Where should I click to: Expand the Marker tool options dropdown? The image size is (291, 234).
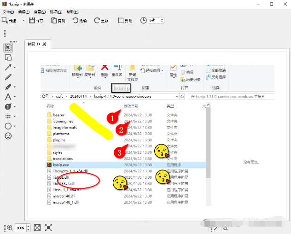pyautogui.click(x=15, y=87)
